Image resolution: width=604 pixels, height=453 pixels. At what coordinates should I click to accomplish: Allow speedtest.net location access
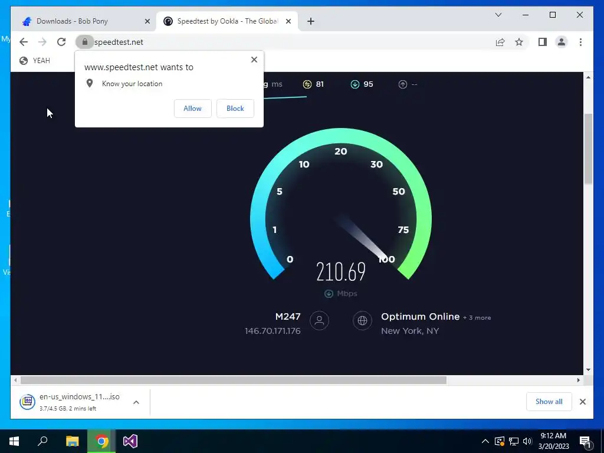[193, 109]
